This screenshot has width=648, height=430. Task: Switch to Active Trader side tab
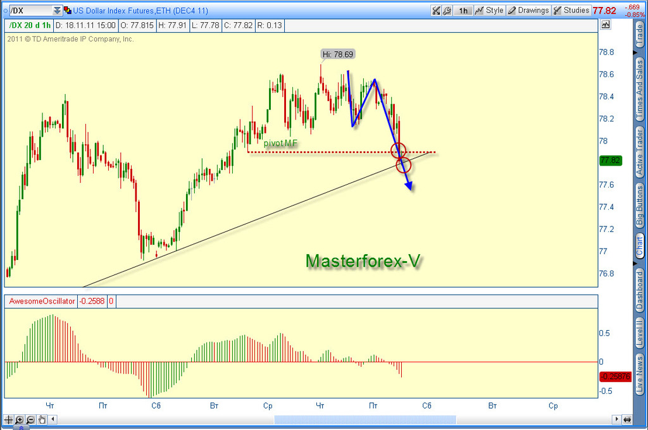point(640,152)
